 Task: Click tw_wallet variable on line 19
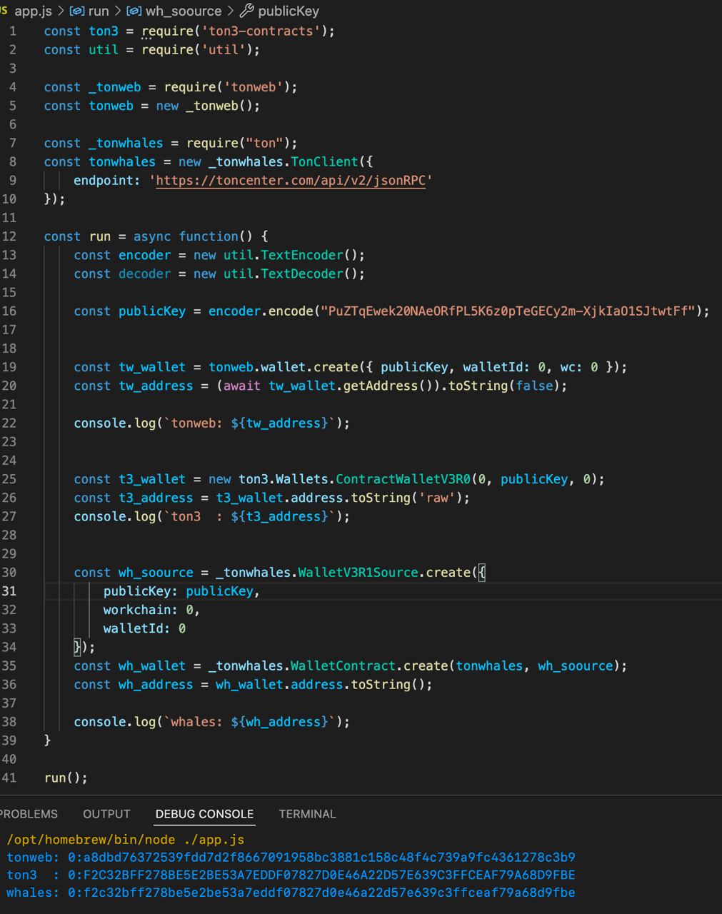[x=152, y=367]
